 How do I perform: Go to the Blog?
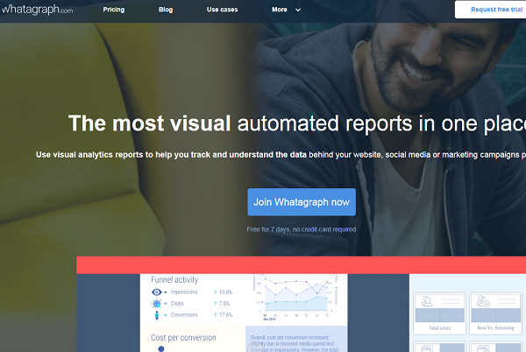tap(166, 10)
